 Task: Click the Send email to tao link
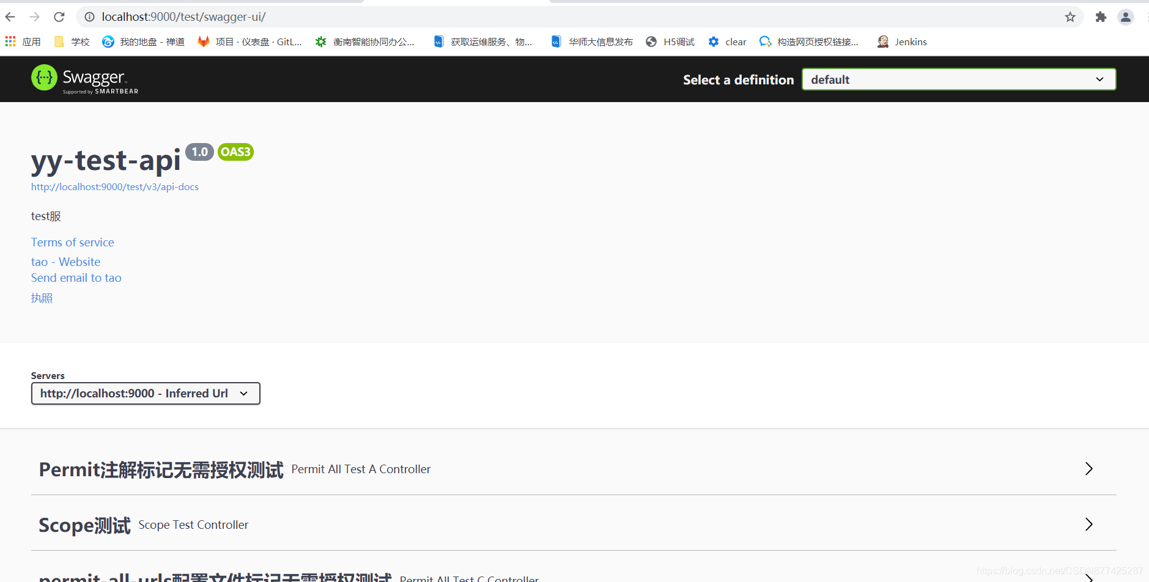tap(76, 278)
